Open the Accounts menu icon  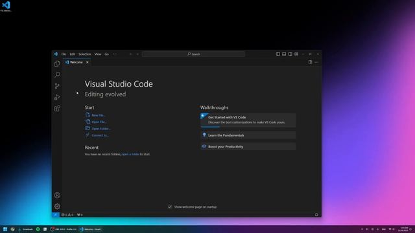point(57,195)
